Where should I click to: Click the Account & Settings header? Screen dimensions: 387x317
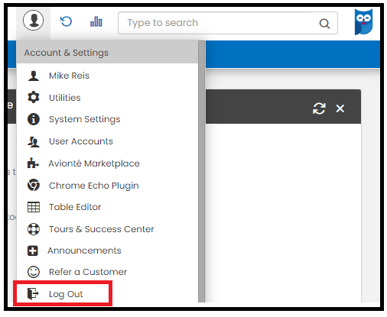click(x=107, y=53)
